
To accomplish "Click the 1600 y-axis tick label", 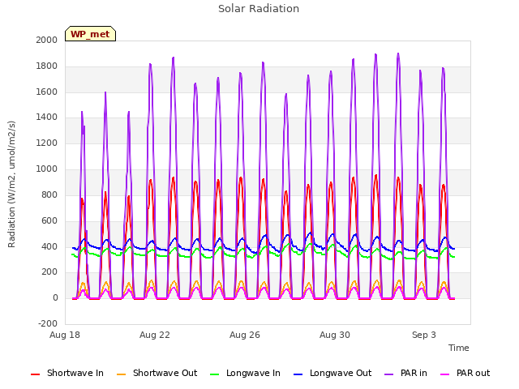I will (47, 92).
